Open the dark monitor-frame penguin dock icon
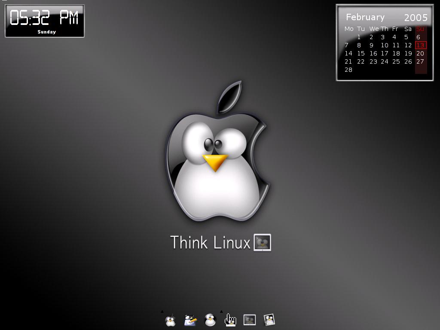Image resolution: width=440 pixels, height=330 pixels. pyautogui.click(x=250, y=320)
